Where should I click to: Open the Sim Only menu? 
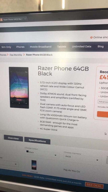point(6,47)
